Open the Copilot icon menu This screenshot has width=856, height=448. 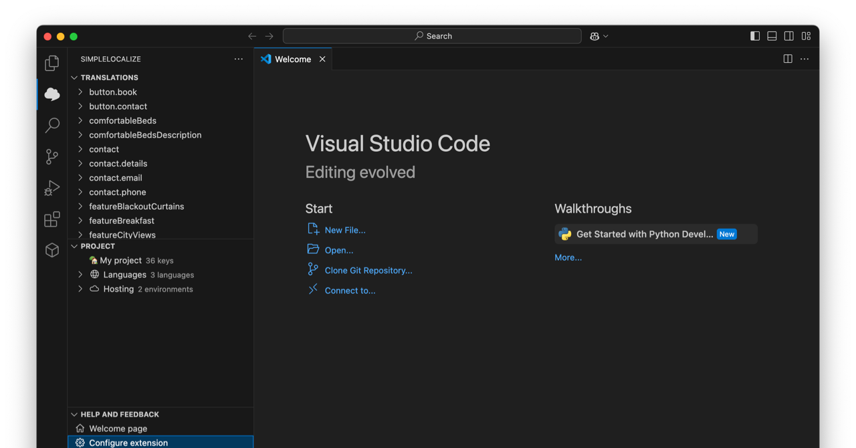point(595,36)
